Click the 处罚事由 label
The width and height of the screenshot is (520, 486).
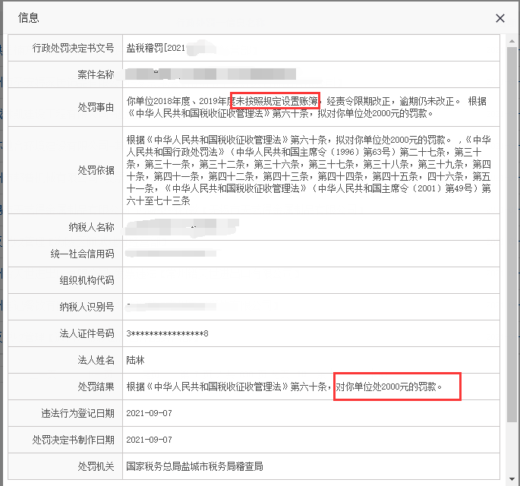coord(96,107)
